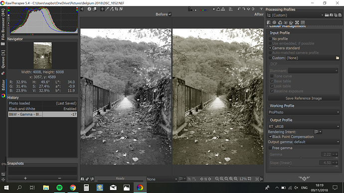Enable the Free gamma checkbox
This screenshot has width=344, height=193.
tap(270, 148)
